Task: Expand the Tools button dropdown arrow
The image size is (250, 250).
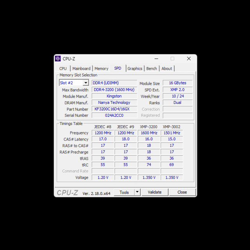Action: pos(137,192)
